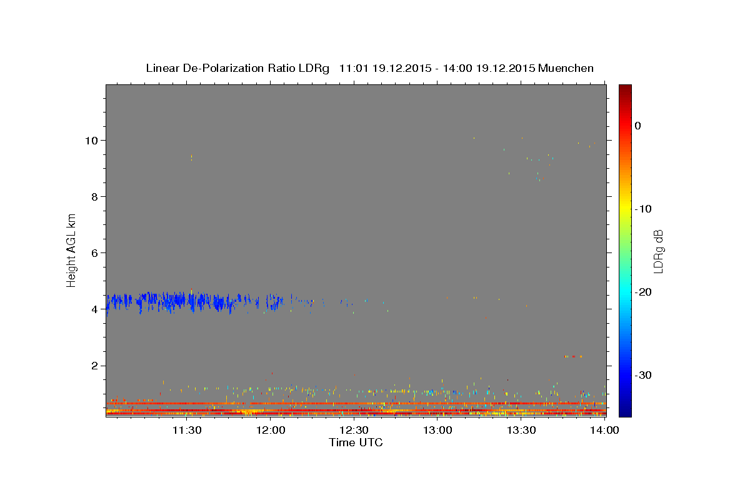Image resolution: width=750 pixels, height=500 pixels.
Task: Click the 14:00 time axis label
Action: [605, 430]
